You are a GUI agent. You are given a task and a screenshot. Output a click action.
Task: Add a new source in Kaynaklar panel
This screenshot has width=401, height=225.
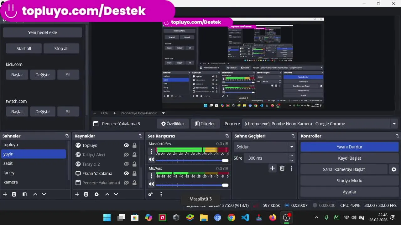[77, 194]
